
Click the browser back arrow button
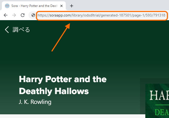pyautogui.click(x=6, y=15)
